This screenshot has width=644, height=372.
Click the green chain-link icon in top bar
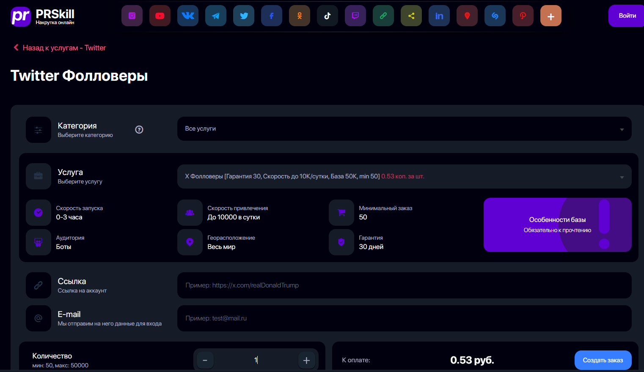[x=383, y=16]
